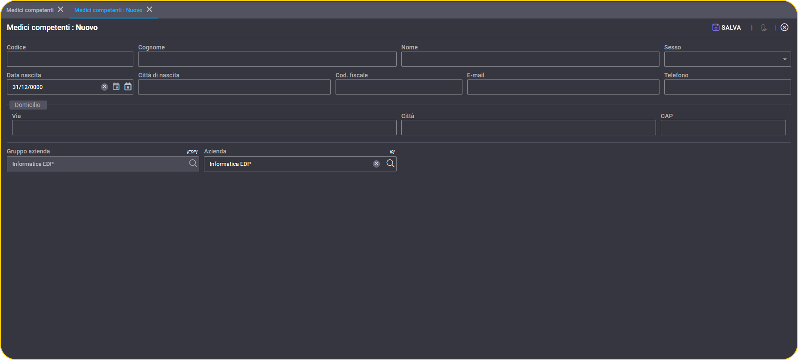Clear the Data nascita date value

105,87
